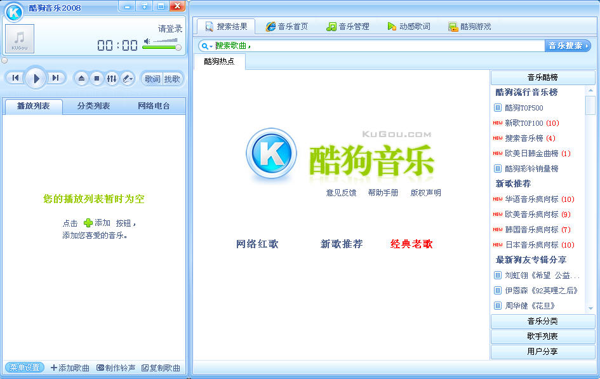Image resolution: width=600 pixels, height=379 pixels.
Task: Click scrollbar up arrow in chart list
Action: pyautogui.click(x=590, y=91)
